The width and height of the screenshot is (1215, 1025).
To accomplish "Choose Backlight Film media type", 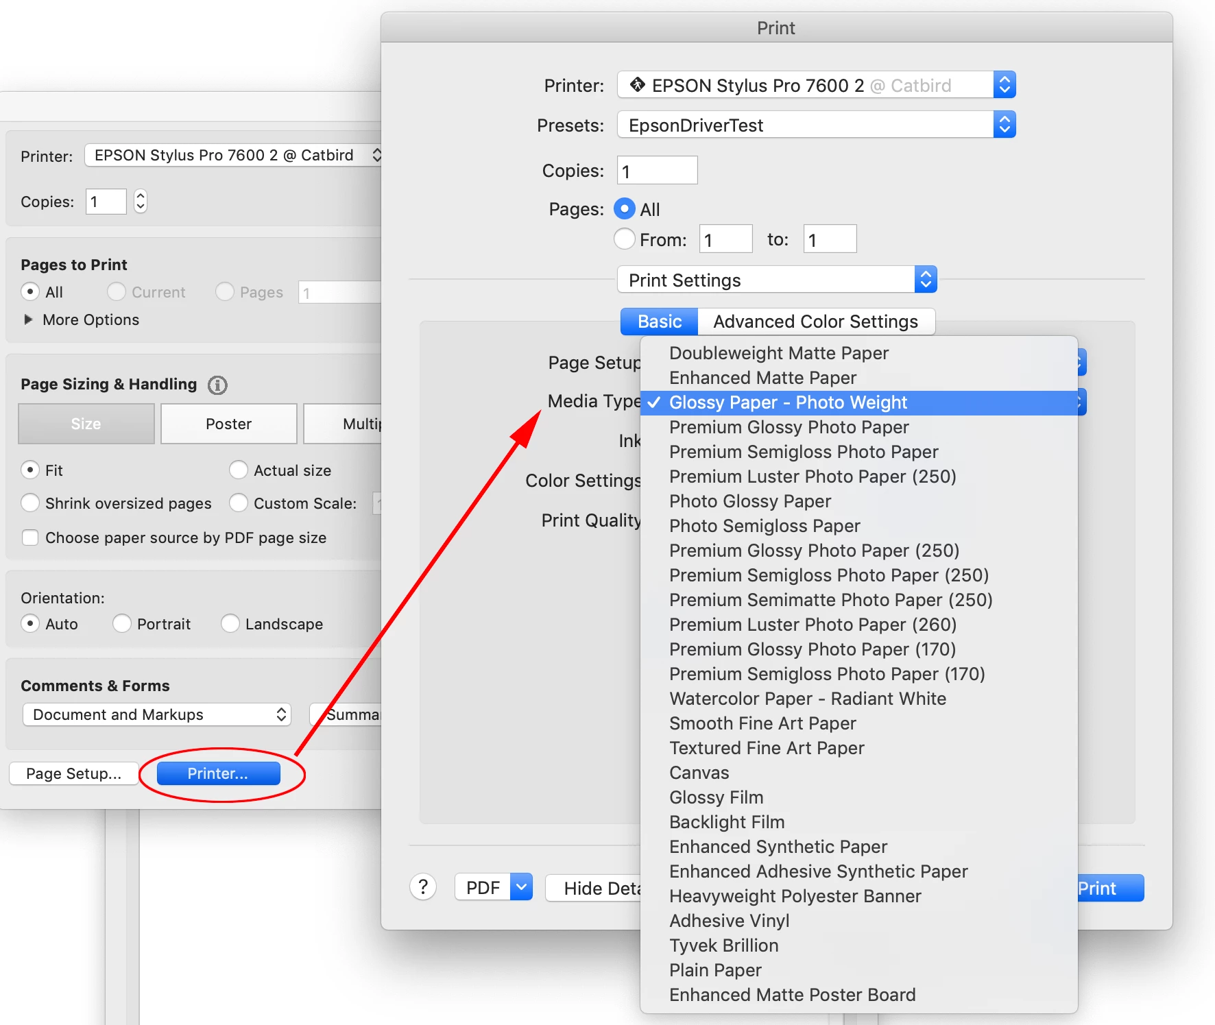I will click(x=858, y=822).
